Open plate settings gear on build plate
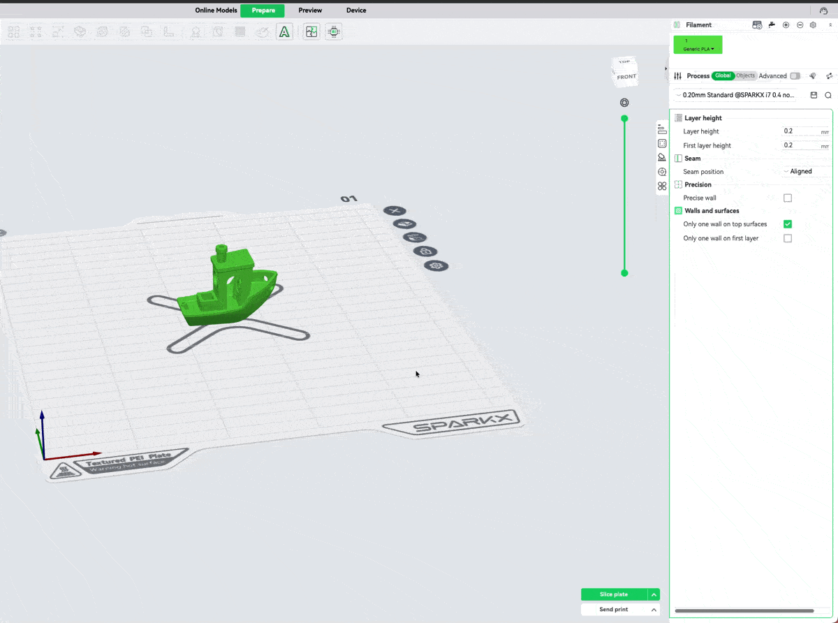Image resolution: width=838 pixels, height=623 pixels. click(x=437, y=266)
